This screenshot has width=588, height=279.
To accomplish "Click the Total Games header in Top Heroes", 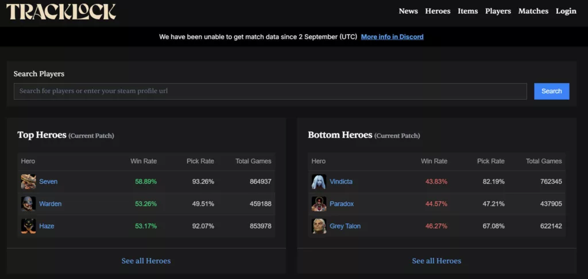I will 253,161.
